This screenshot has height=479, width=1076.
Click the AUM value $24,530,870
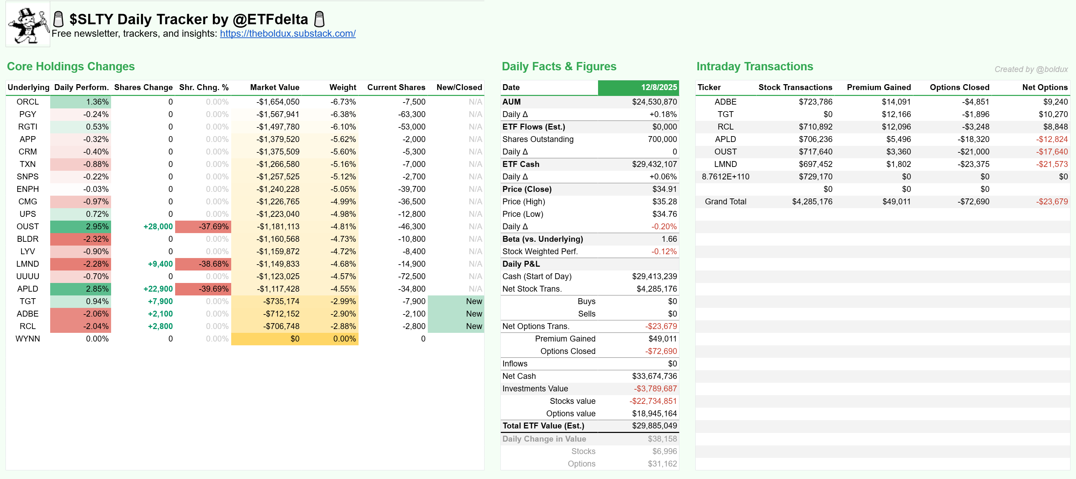(654, 102)
